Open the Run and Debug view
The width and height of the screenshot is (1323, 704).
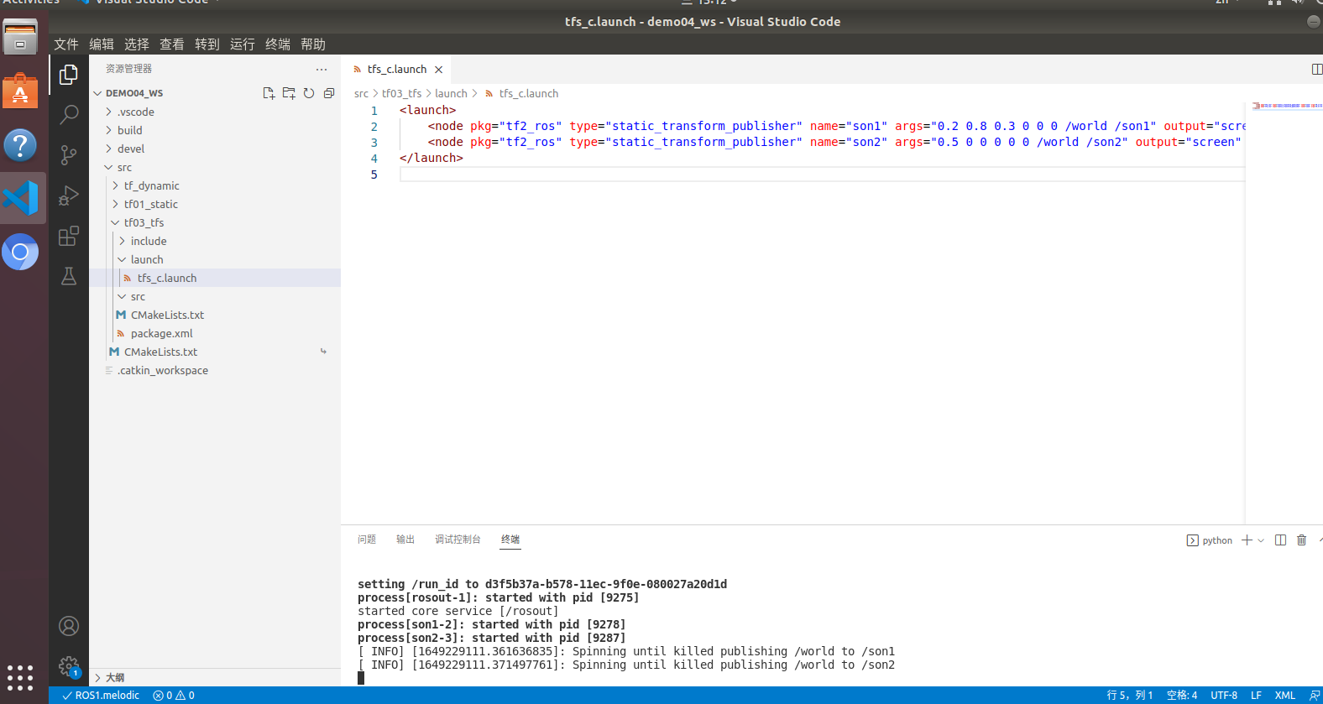pyautogui.click(x=69, y=196)
